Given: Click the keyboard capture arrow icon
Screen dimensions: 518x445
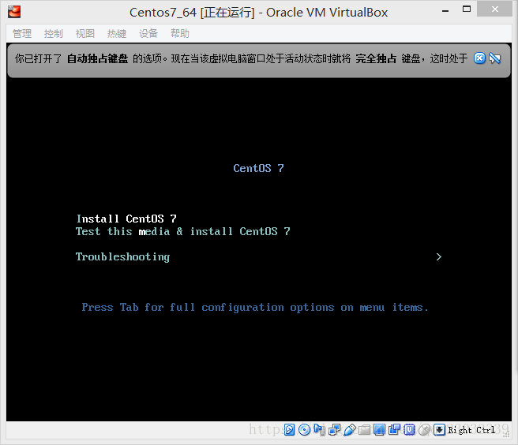Looking at the screenshot, I should (439, 429).
